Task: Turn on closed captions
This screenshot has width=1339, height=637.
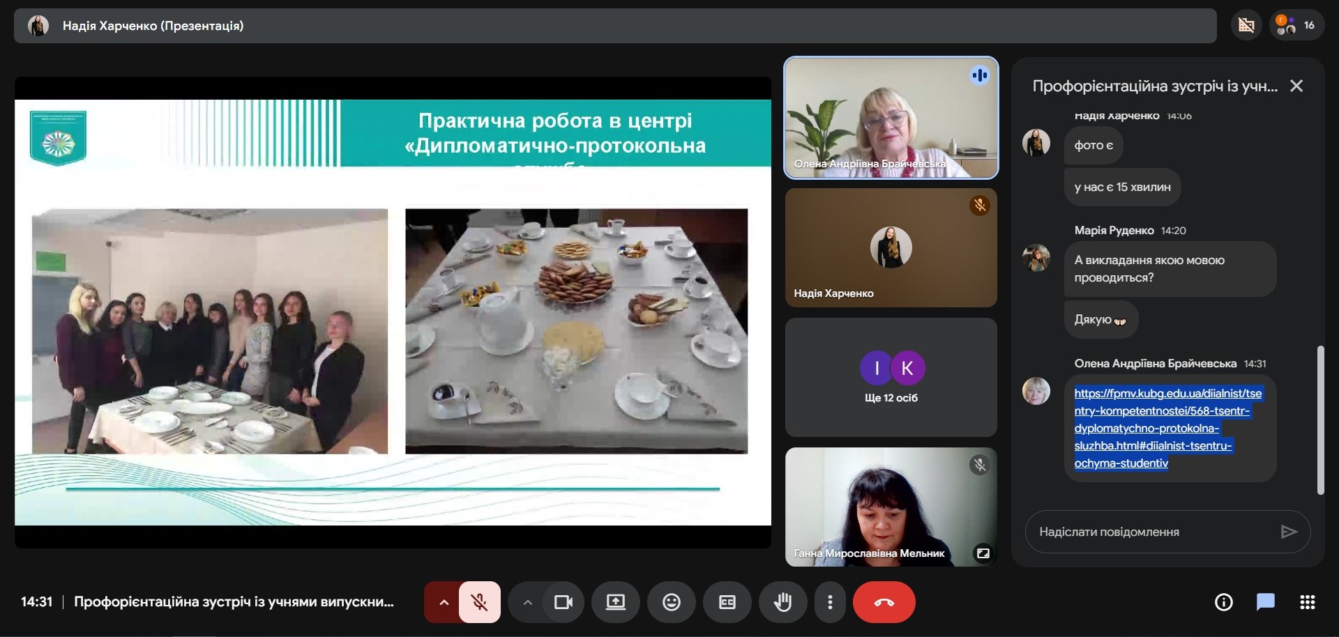Action: point(727,602)
